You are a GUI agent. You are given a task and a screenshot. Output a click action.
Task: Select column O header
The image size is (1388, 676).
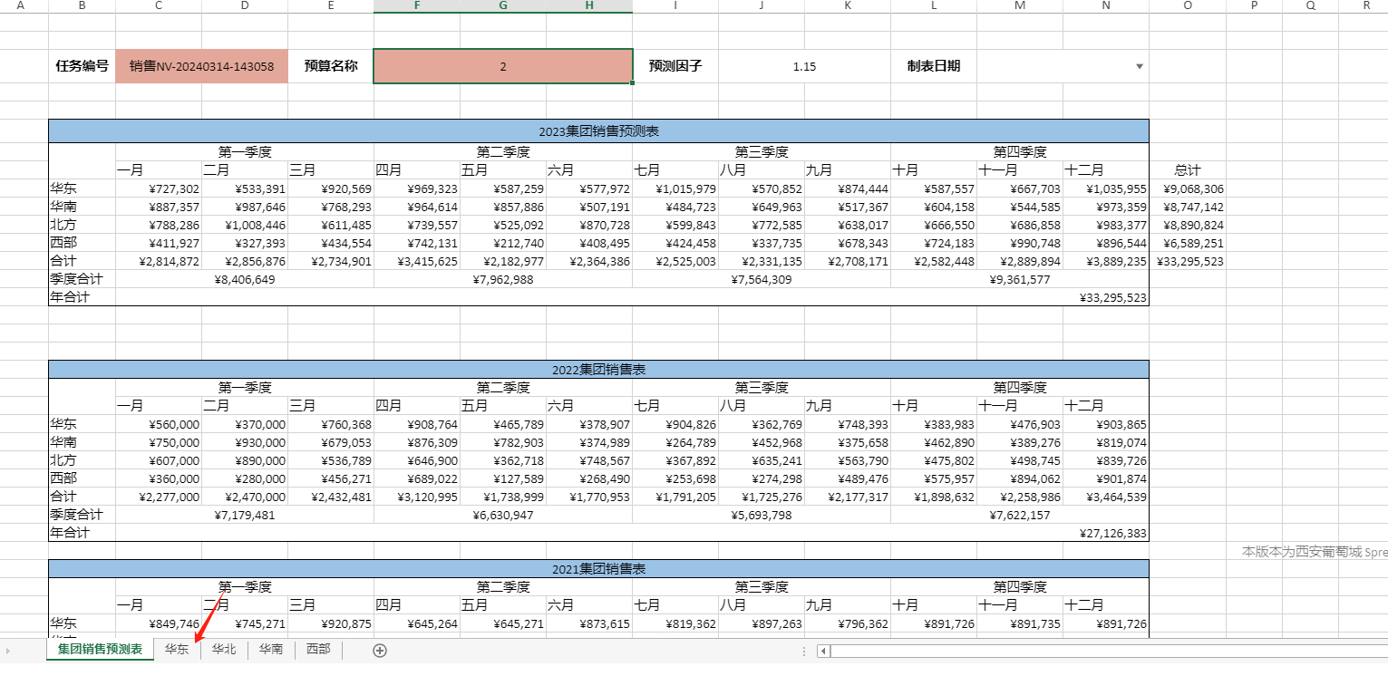click(x=1188, y=6)
